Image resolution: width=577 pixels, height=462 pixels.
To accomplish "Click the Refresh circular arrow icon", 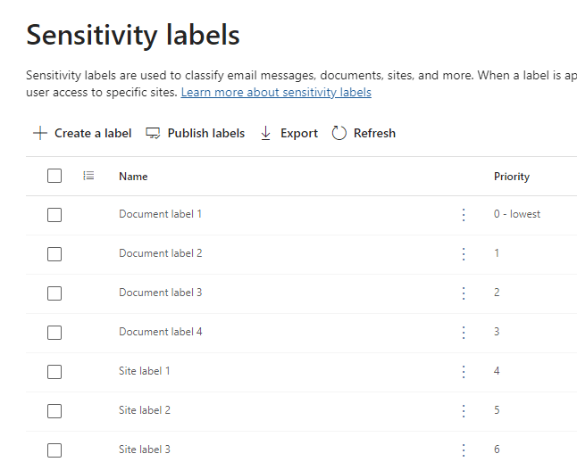I will pos(339,133).
